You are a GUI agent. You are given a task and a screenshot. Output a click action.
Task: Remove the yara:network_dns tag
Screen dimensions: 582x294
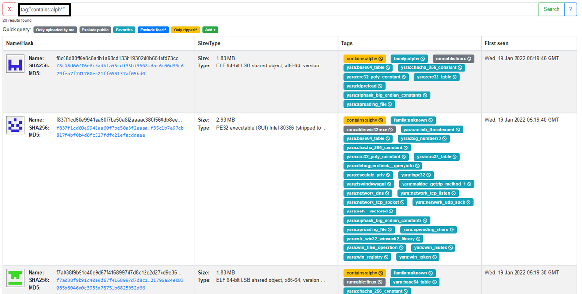pyautogui.click(x=388, y=193)
